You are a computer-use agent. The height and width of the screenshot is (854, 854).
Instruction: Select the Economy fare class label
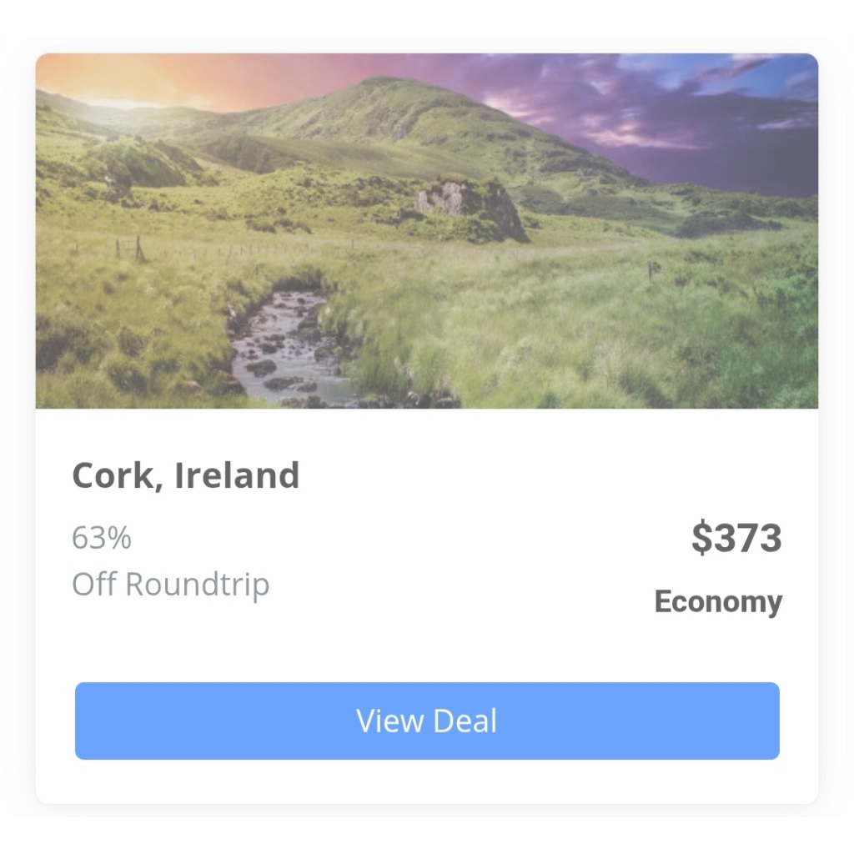[x=718, y=602]
